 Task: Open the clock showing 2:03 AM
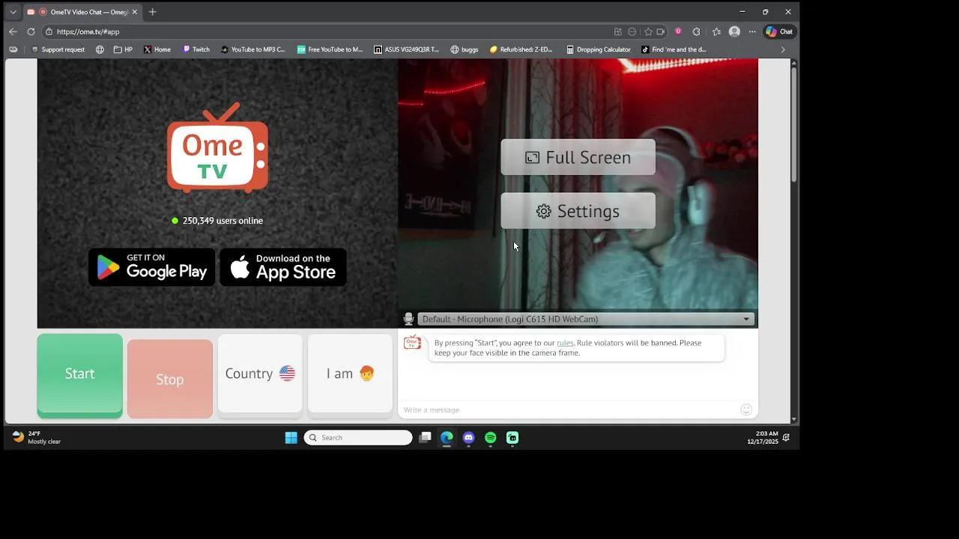[762, 438]
